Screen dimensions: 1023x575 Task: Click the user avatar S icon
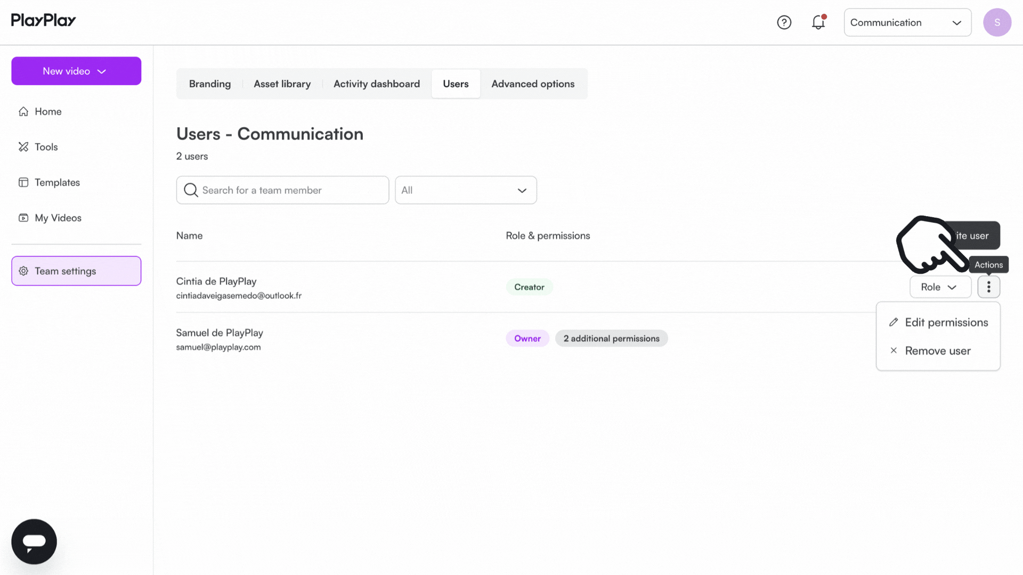(997, 22)
